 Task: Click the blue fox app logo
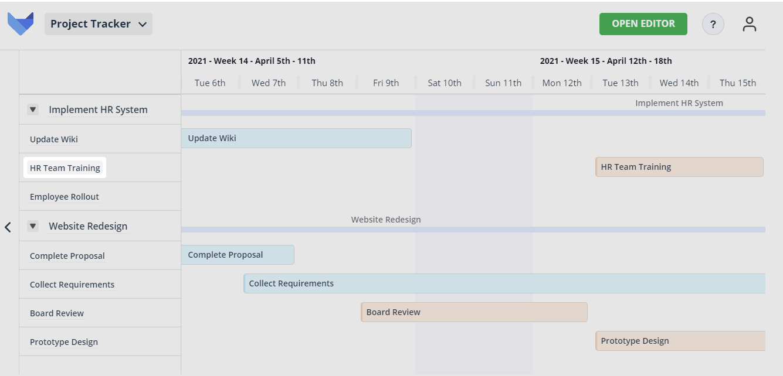21,24
